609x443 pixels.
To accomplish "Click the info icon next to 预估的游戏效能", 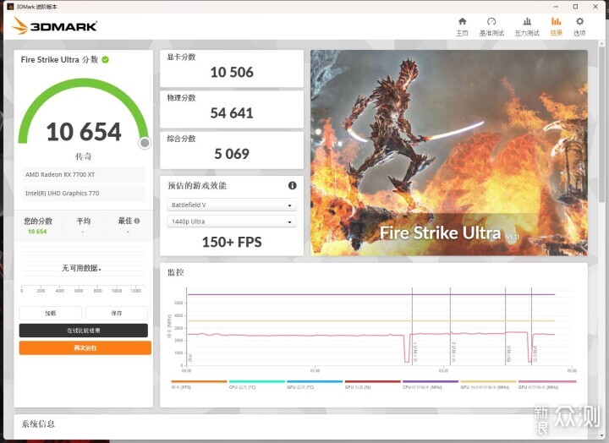I will click(x=293, y=186).
